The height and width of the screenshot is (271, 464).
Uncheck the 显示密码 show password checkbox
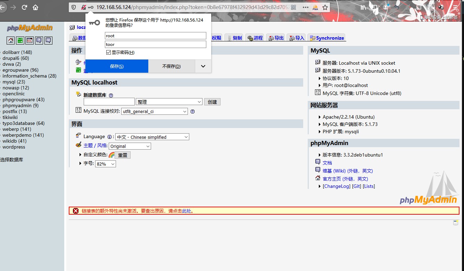pyautogui.click(x=109, y=53)
